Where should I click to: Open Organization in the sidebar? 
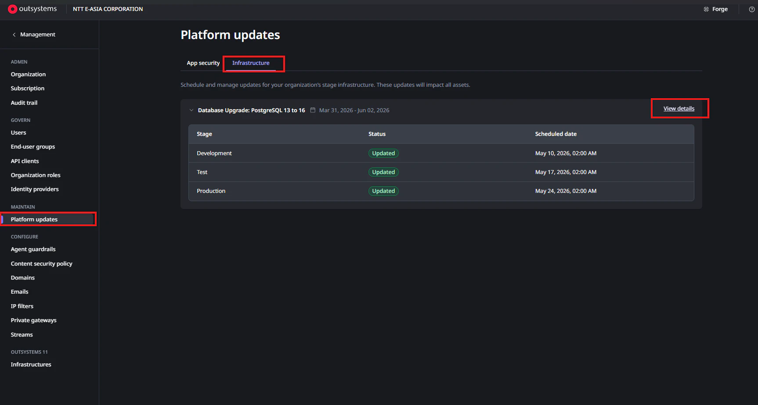[x=29, y=75]
